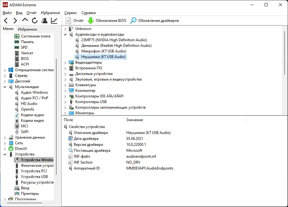The width and height of the screenshot is (288, 207).
Task: Click the Аудио Windows speaker icon
Action: 17,92
